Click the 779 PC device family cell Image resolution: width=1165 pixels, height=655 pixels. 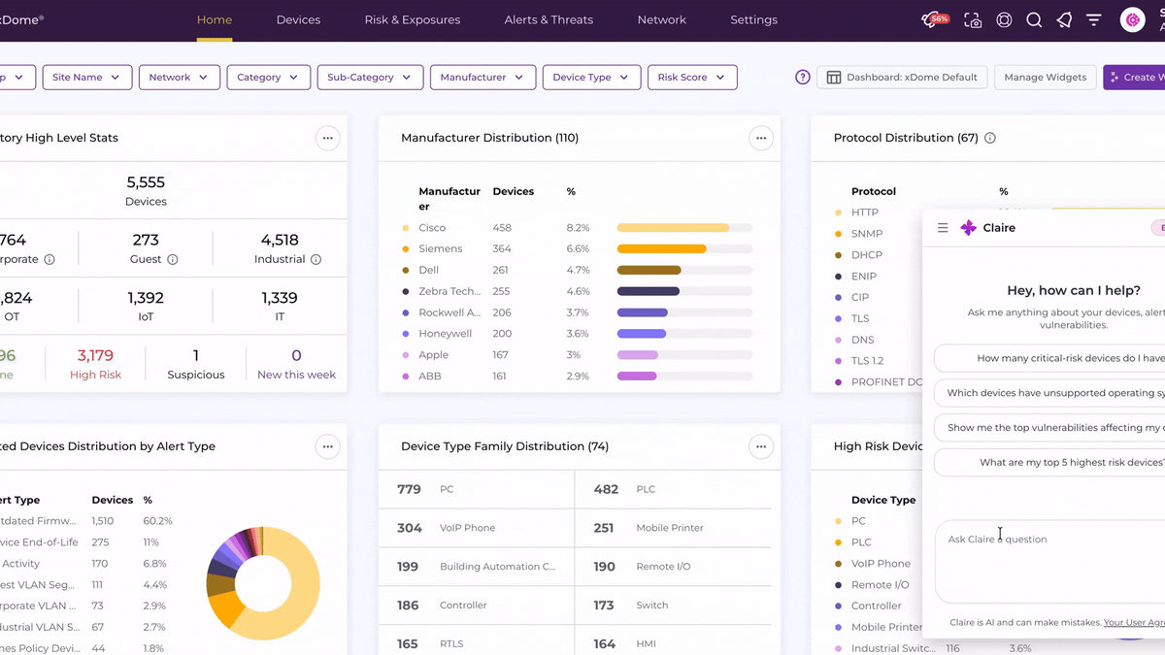coord(476,489)
